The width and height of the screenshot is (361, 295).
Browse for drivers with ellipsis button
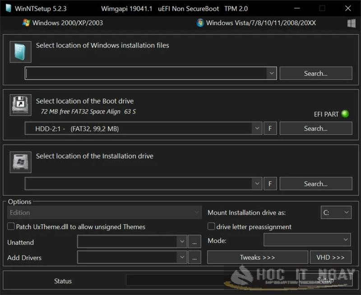[x=194, y=257]
